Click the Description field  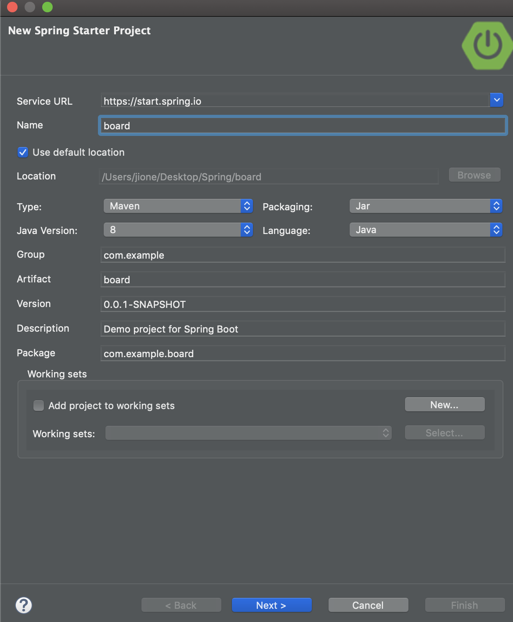click(303, 329)
